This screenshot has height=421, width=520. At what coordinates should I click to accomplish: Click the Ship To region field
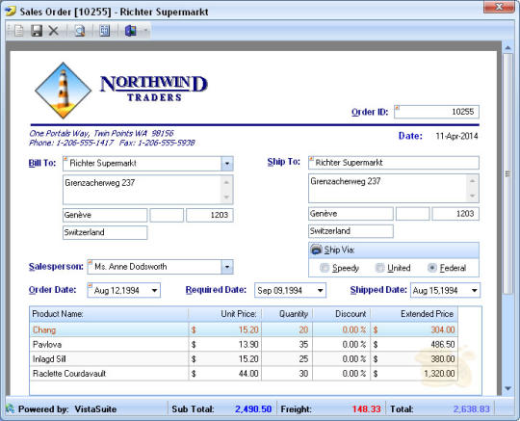412,214
